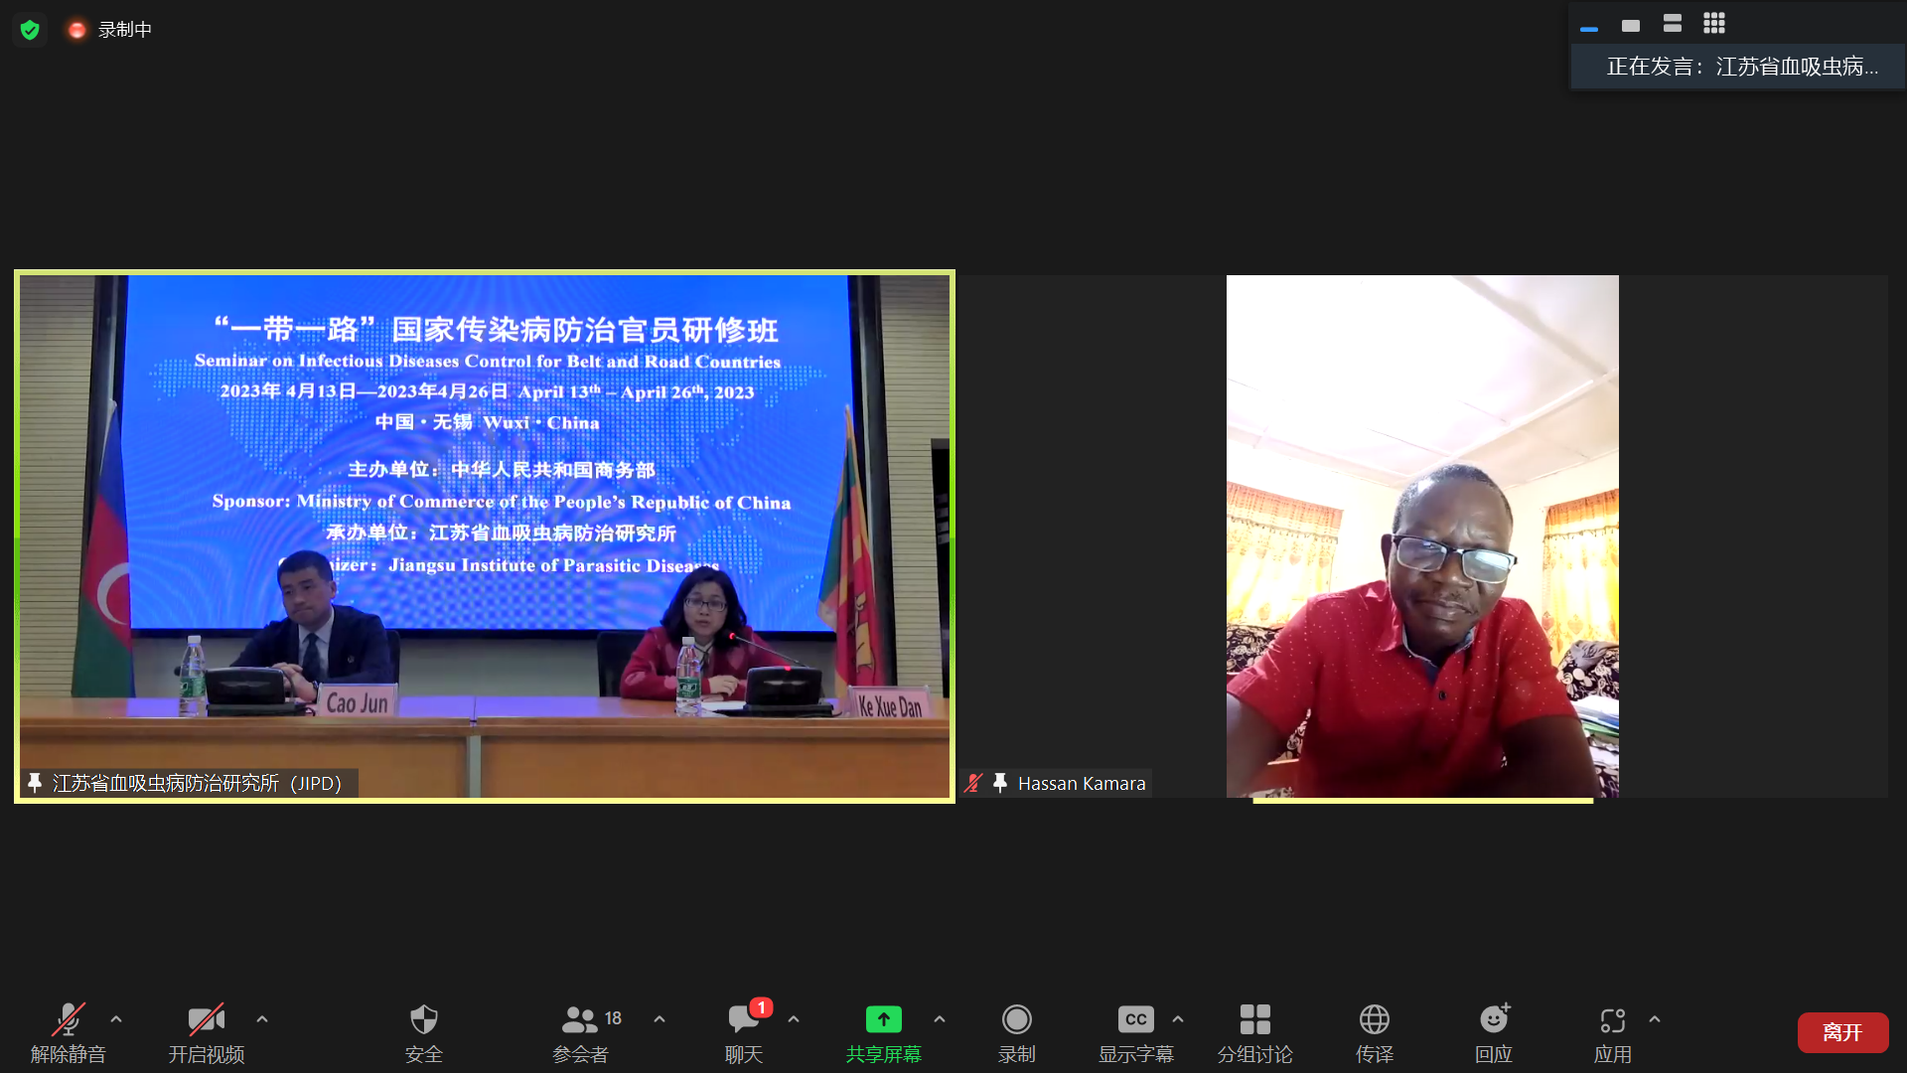Select JIPD conference room video tile
The width and height of the screenshot is (1907, 1073).
485,536
